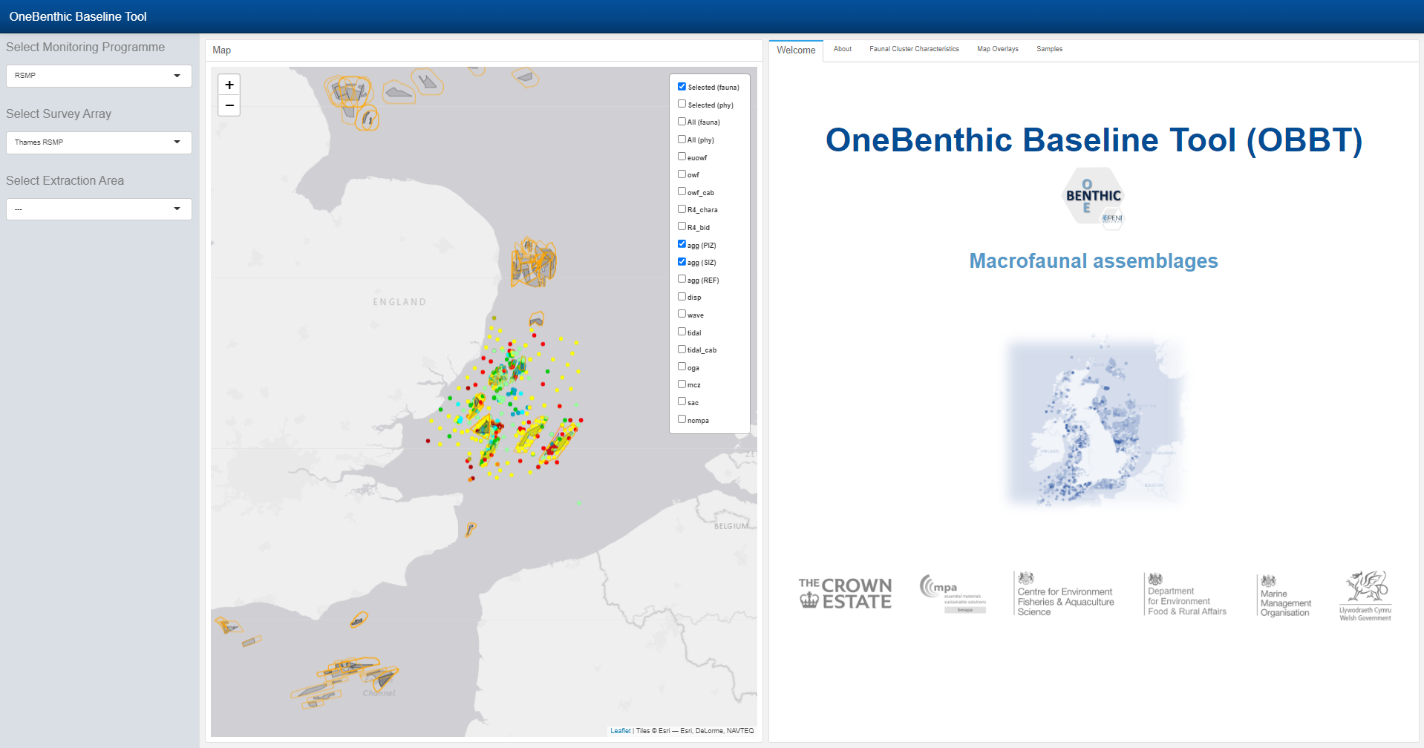Viewport: 1424px width, 748px height.
Task: Zoom out of the map
Action: [x=229, y=106]
